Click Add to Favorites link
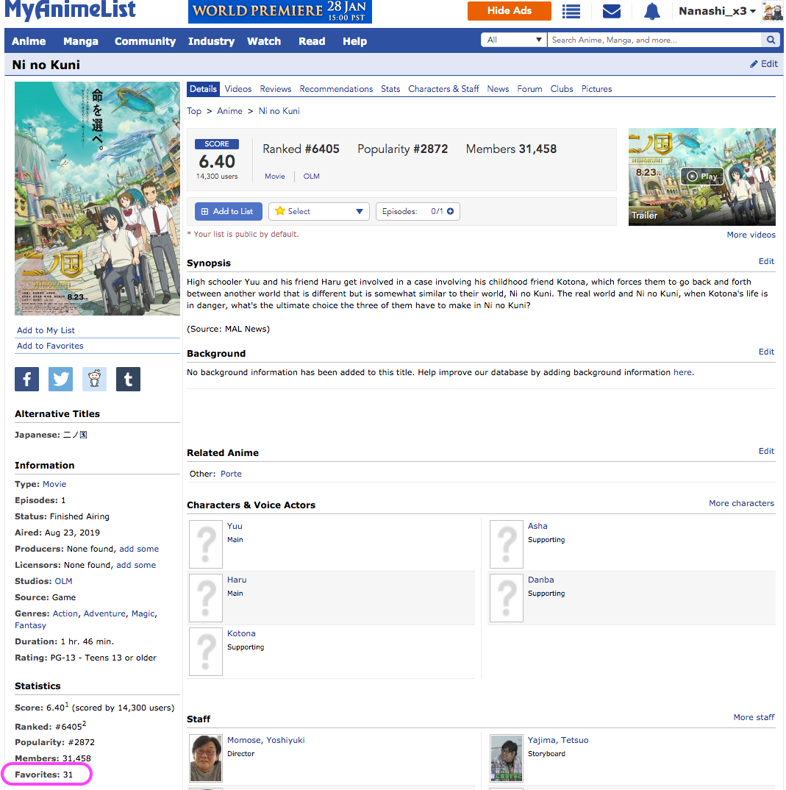 point(50,346)
